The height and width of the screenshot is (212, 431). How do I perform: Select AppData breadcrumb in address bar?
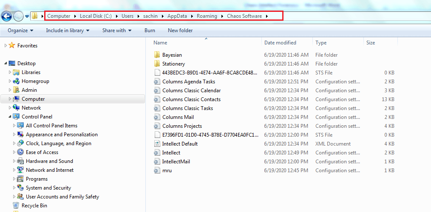click(x=177, y=16)
